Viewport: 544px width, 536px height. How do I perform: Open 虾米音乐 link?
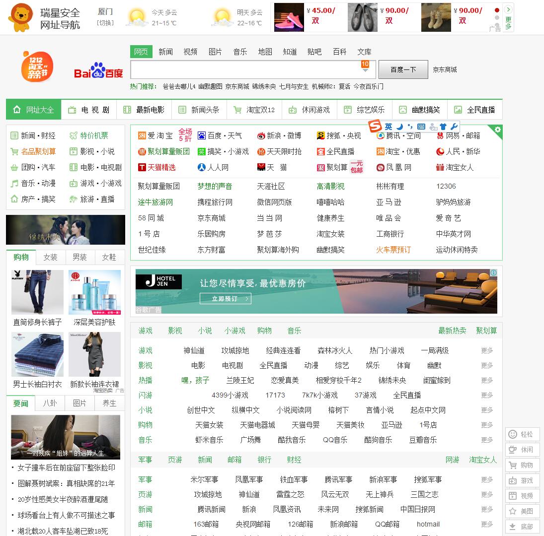[x=209, y=440]
